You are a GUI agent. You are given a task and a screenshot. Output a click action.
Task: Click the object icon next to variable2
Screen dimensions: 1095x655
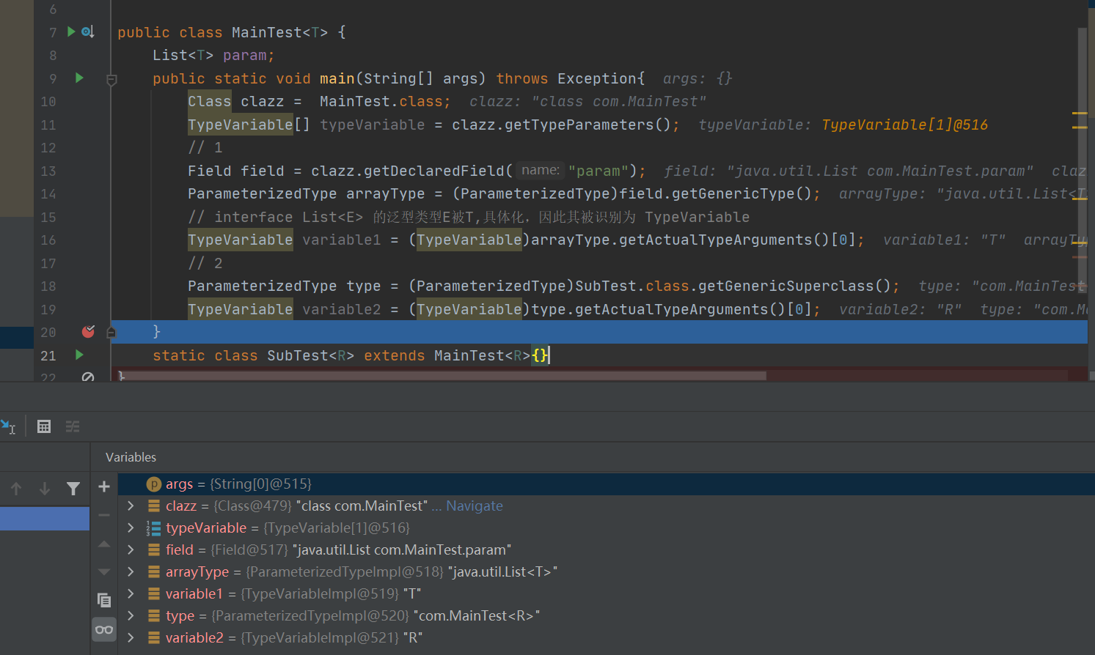[x=154, y=638]
